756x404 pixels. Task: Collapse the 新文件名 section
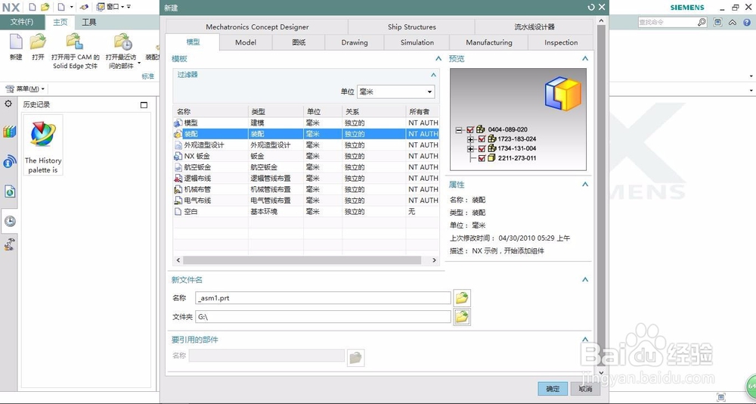[x=585, y=279]
